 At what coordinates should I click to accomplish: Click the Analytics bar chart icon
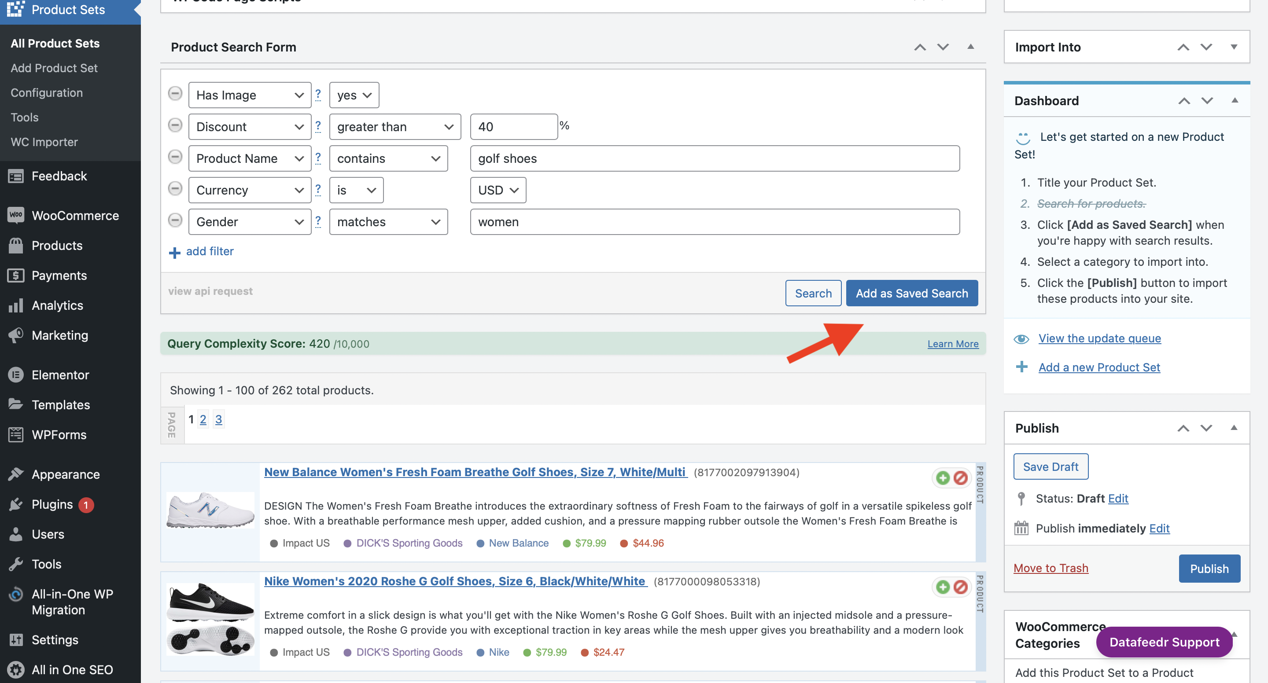[x=16, y=305]
